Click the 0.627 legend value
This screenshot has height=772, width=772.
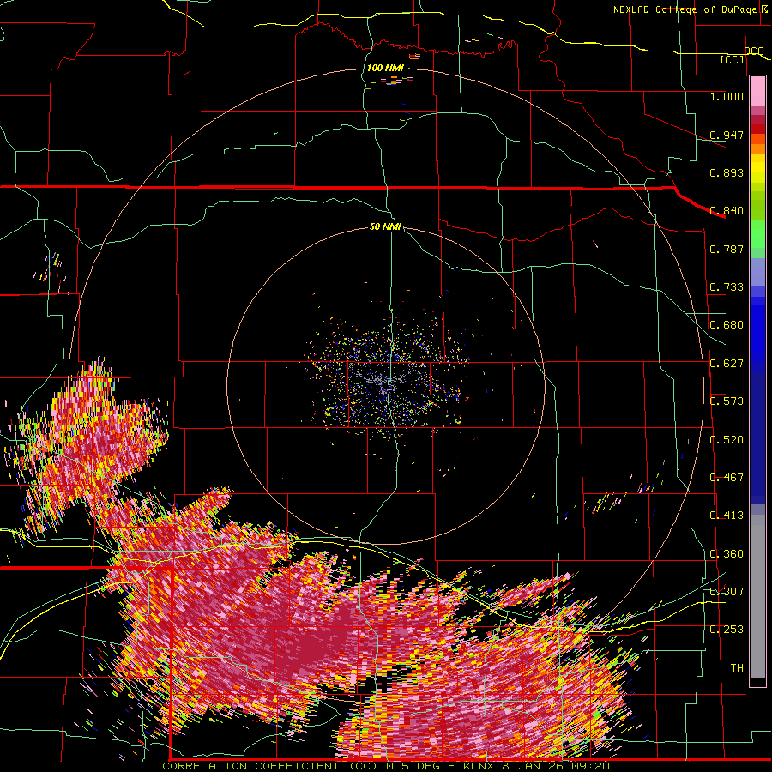[727, 364]
